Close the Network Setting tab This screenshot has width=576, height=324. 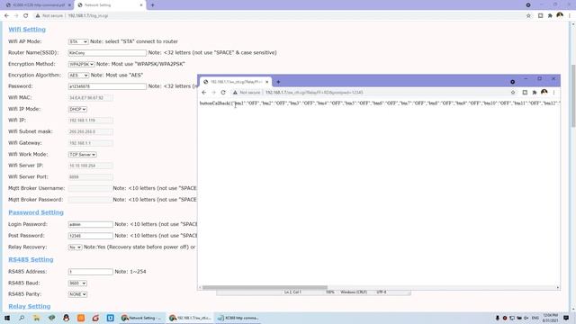141,5
